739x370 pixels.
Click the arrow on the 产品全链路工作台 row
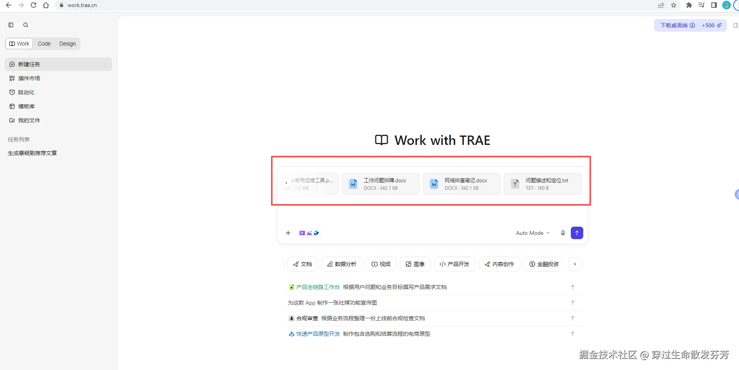click(x=573, y=287)
